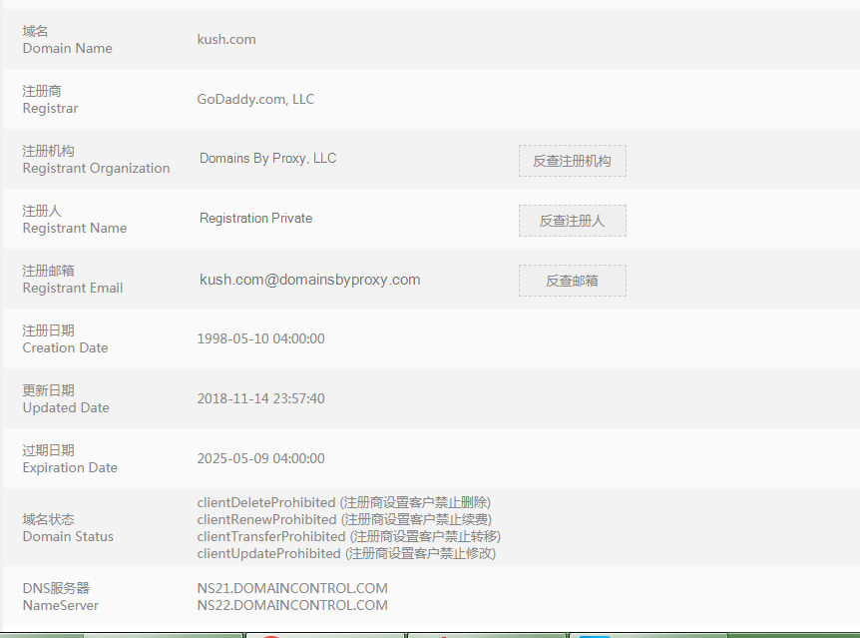The height and width of the screenshot is (638, 860).
Task: Select the domain name kush.com
Action: [226, 40]
